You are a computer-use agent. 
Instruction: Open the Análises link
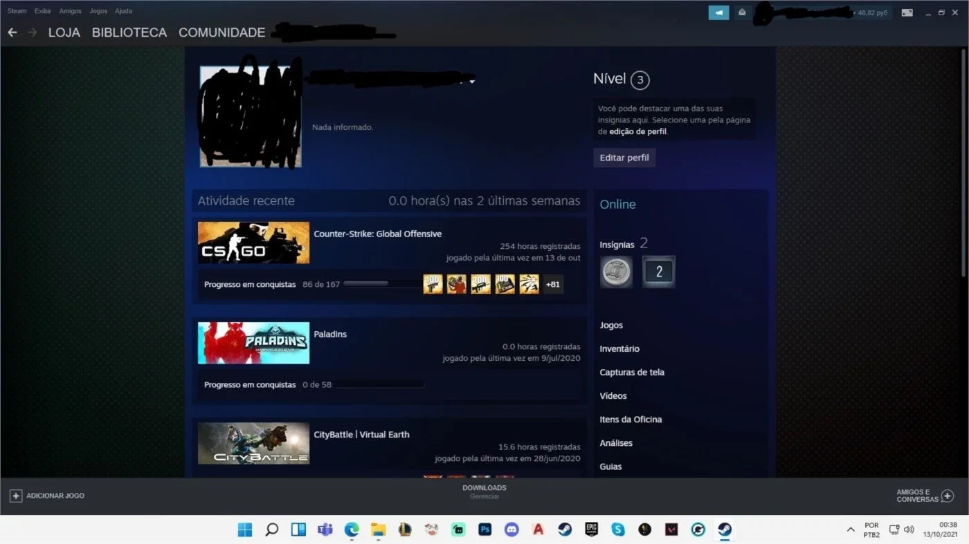[x=616, y=443]
